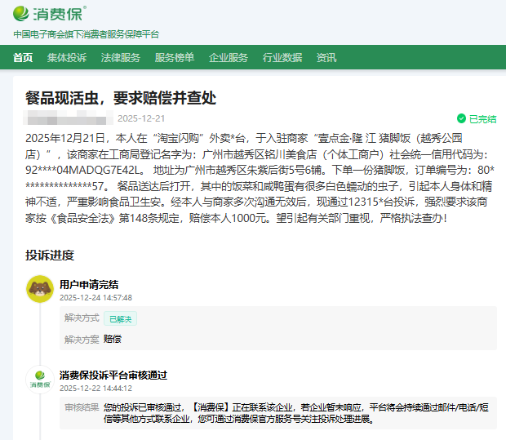Click the brown bear user avatar
Viewport: 506px width, 440px height.
39,289
